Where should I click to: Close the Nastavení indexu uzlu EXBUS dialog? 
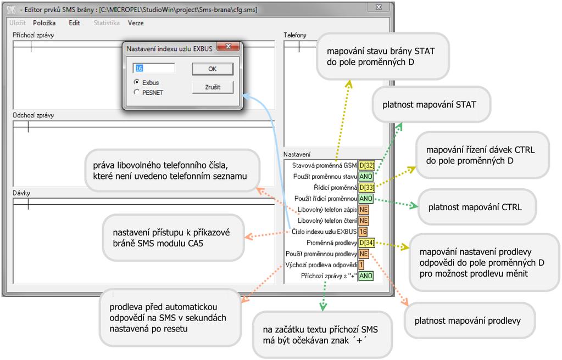(x=228, y=47)
